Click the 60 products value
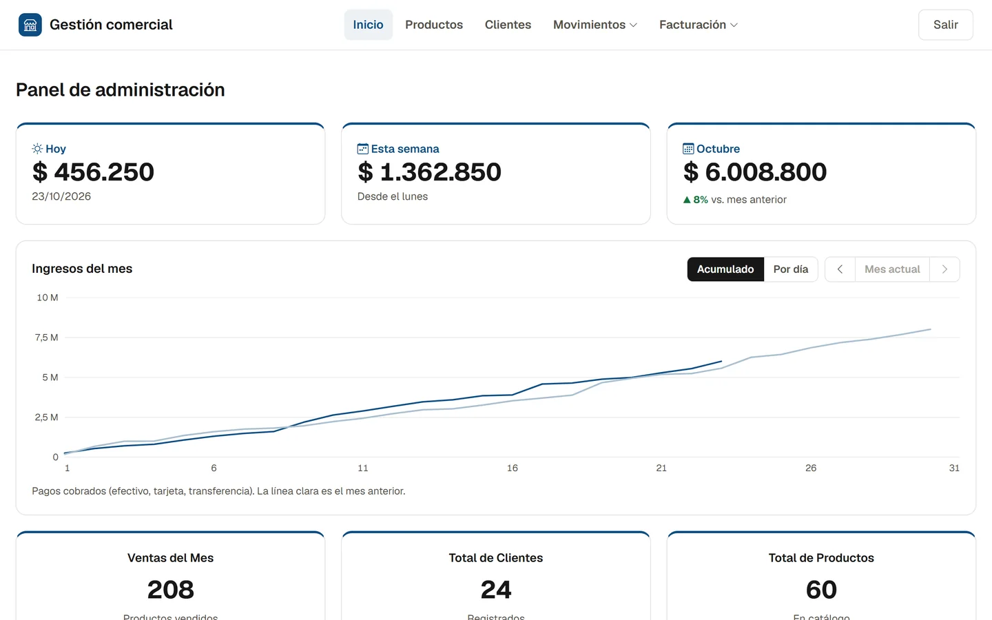This screenshot has height=620, width=992. (821, 590)
